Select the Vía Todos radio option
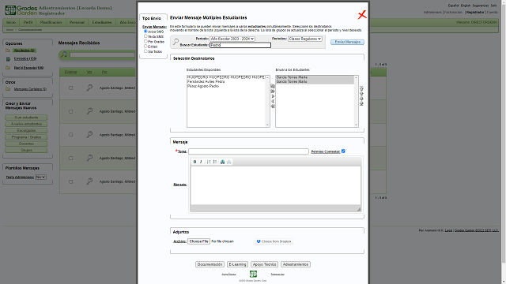Viewport: 506px width, 284px height. coord(145,50)
